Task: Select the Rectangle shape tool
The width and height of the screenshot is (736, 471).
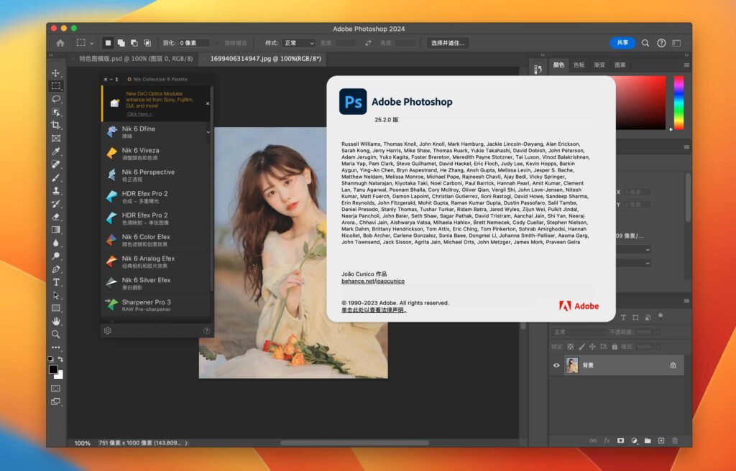Action: click(56, 308)
